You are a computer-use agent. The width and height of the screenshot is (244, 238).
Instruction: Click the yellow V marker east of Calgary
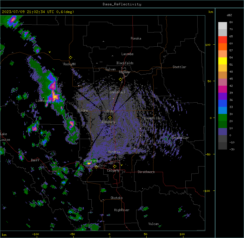coord(121,165)
